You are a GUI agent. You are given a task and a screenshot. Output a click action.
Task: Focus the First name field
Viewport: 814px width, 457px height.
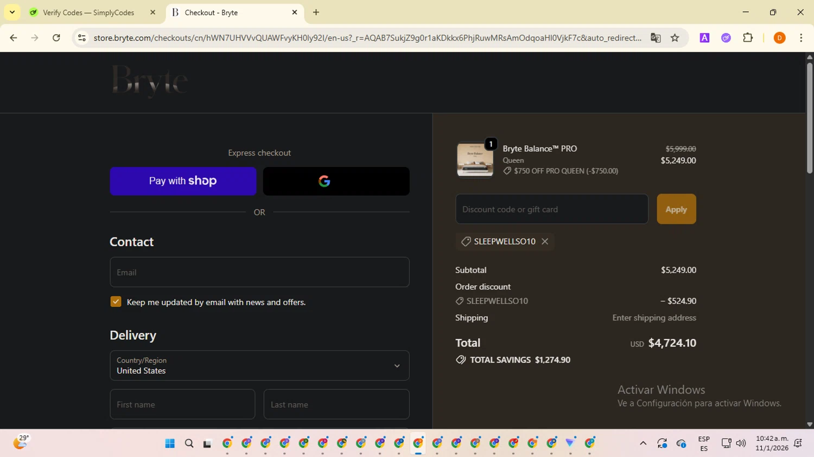tap(182, 404)
